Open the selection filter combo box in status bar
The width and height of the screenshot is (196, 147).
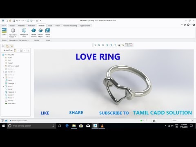(182, 120)
